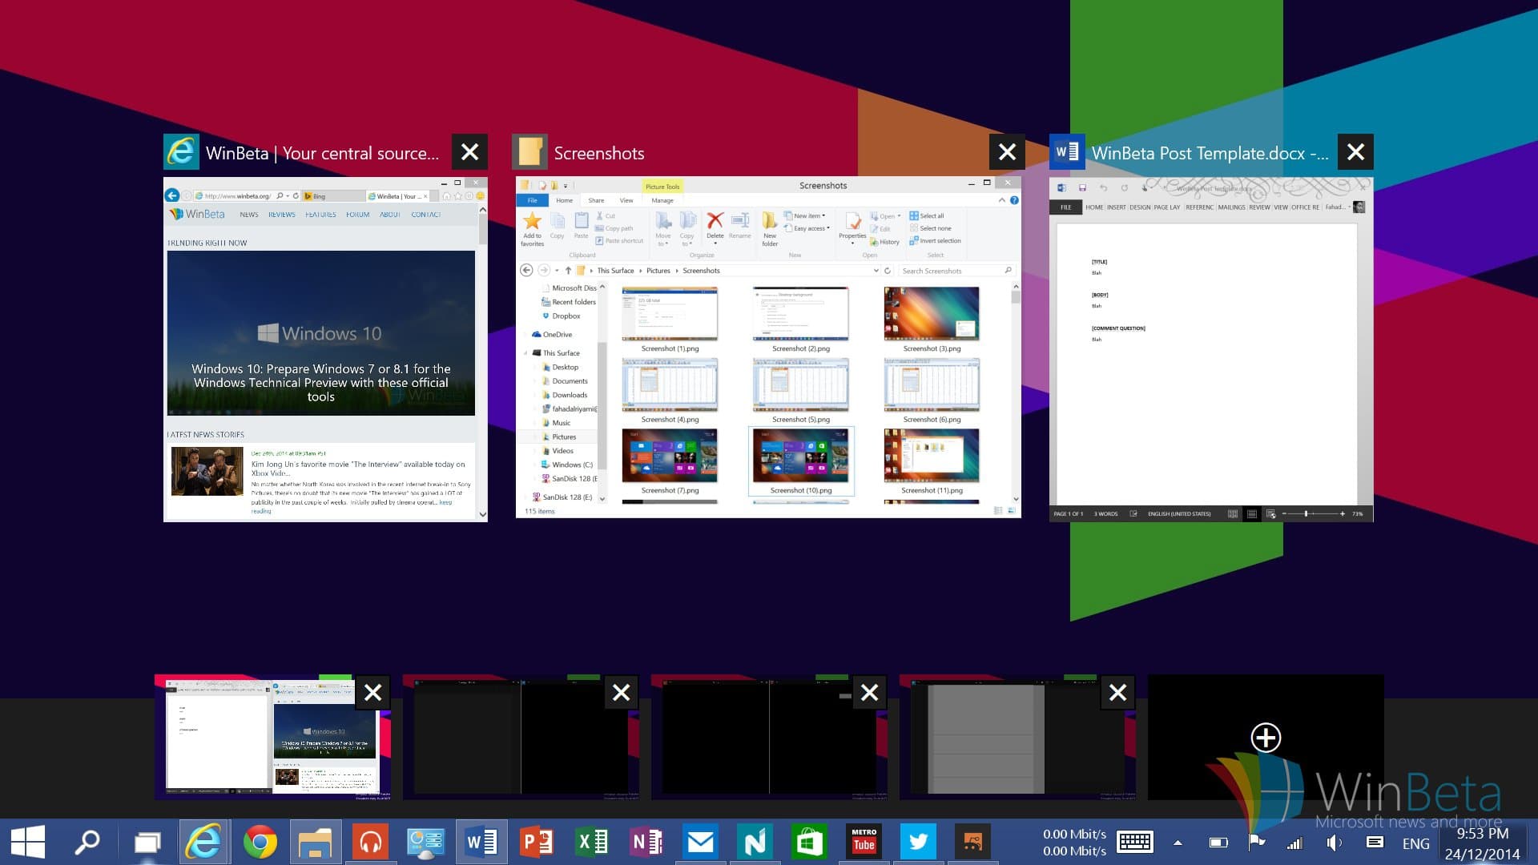
Task: Open the INSERT tab in Word
Action: tap(1117, 207)
